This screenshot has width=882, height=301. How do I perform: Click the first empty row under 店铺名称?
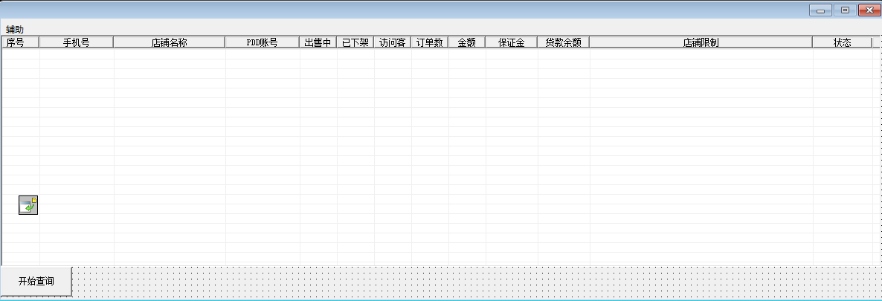point(169,54)
